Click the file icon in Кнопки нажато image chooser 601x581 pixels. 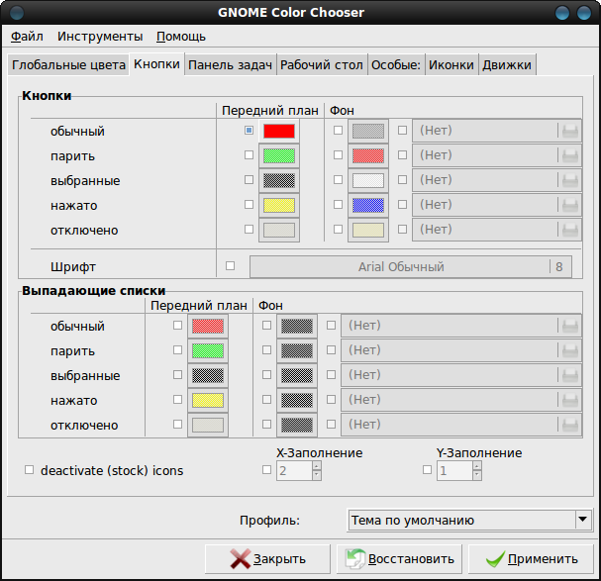tap(570, 205)
